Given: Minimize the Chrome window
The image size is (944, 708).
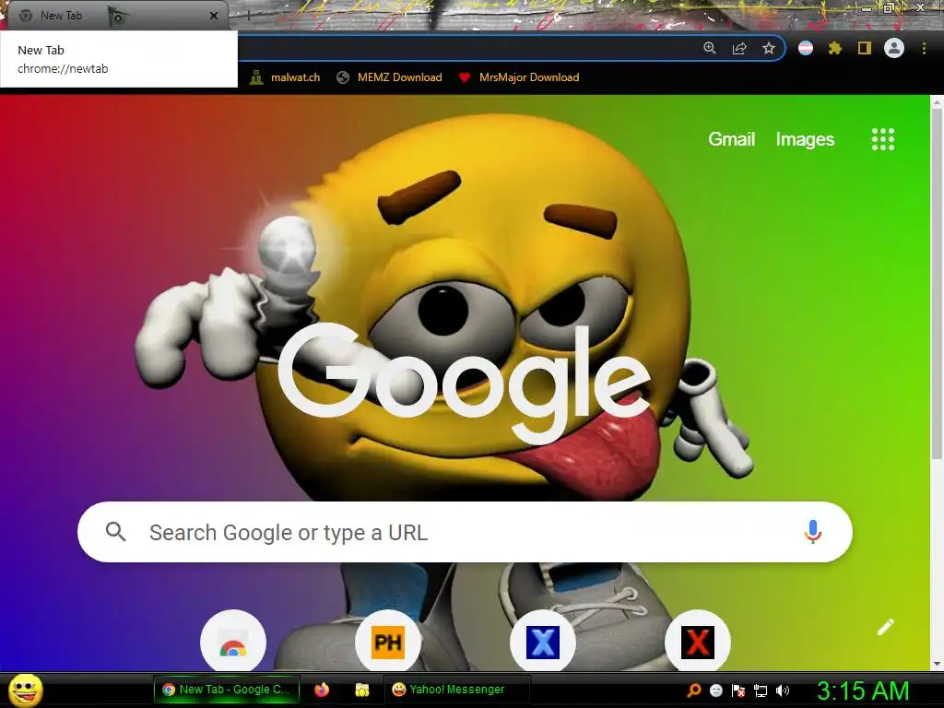Looking at the screenshot, I should [866, 7].
